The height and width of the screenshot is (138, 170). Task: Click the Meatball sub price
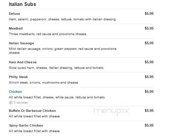[149, 28]
